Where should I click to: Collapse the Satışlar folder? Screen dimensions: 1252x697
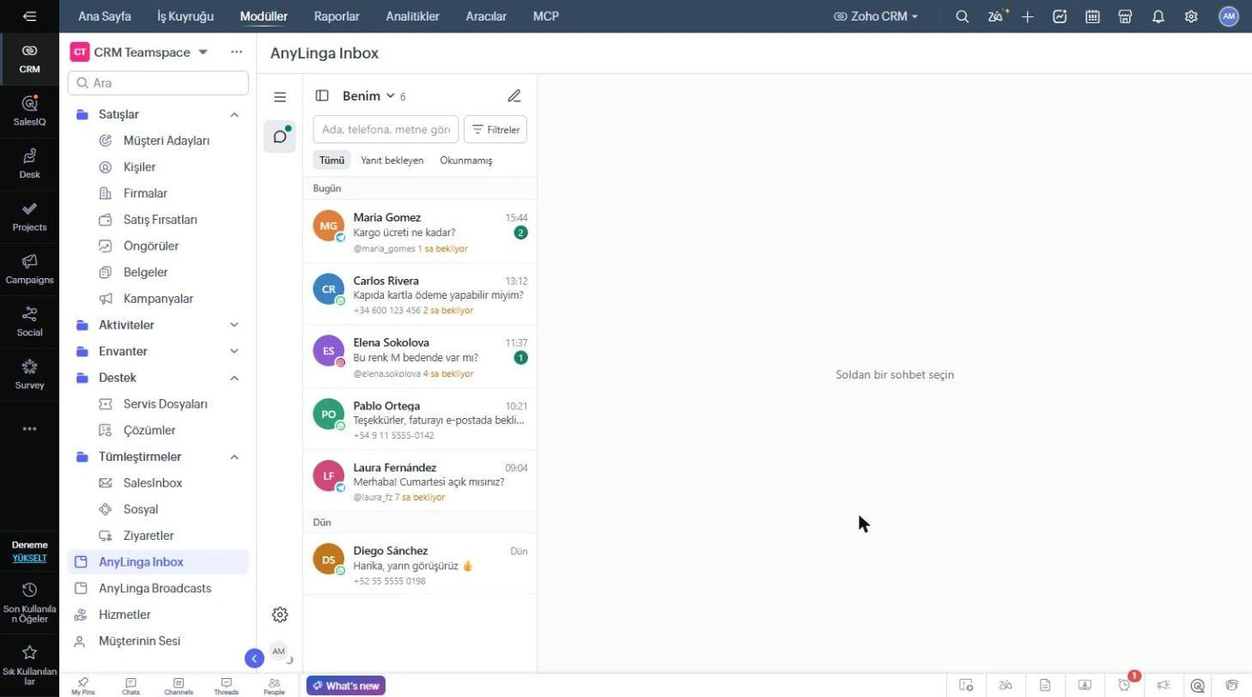click(234, 114)
